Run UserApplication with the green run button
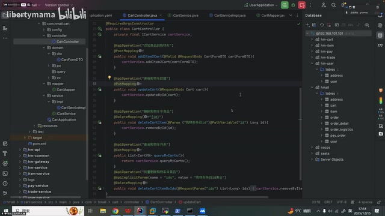The image size is (385, 216). pyautogui.click(x=285, y=5)
